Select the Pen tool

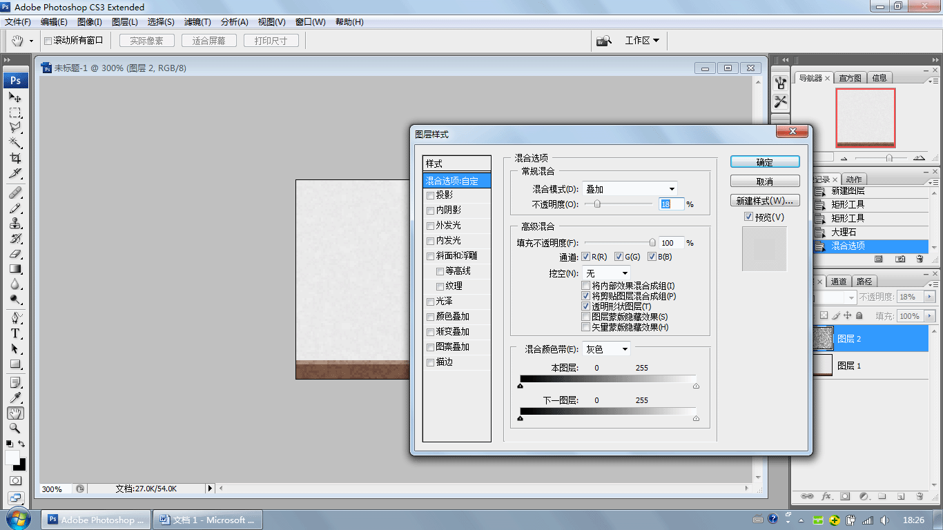point(15,318)
